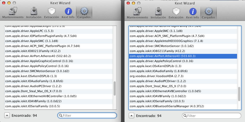Click the right window's list scrollbar thumb

coord(239,94)
